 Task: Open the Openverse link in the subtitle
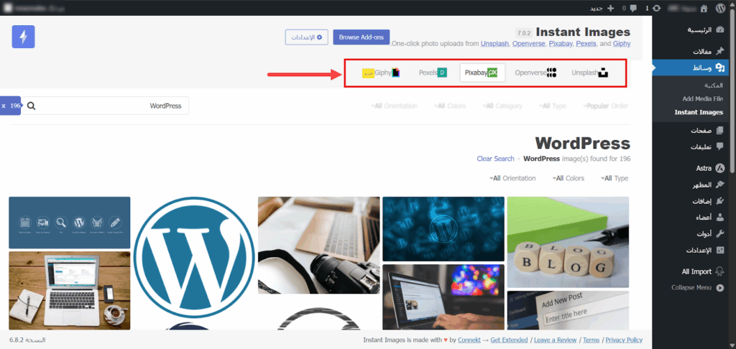528,44
